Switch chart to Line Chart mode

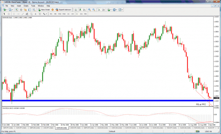pyautogui.click(x=85, y=10)
